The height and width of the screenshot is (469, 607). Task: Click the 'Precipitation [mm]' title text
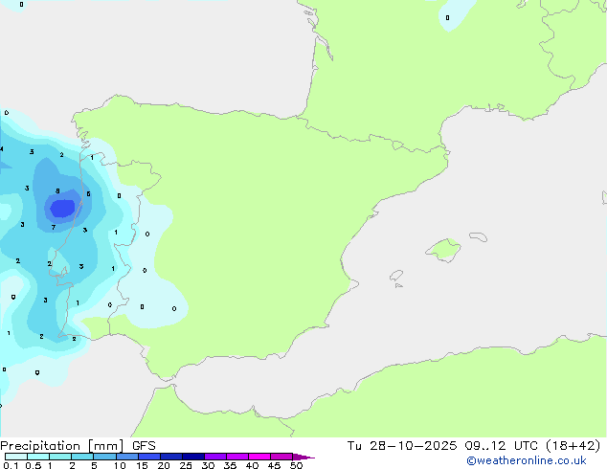[61, 446]
